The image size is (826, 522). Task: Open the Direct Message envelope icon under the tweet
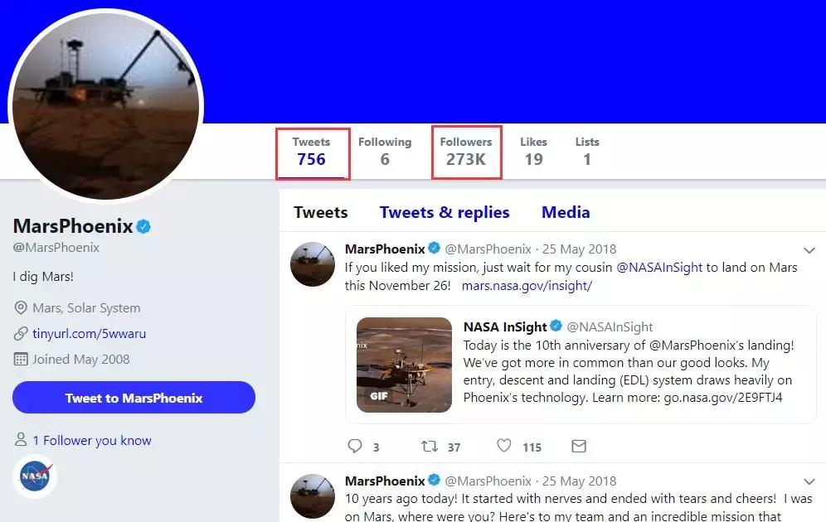point(579,446)
